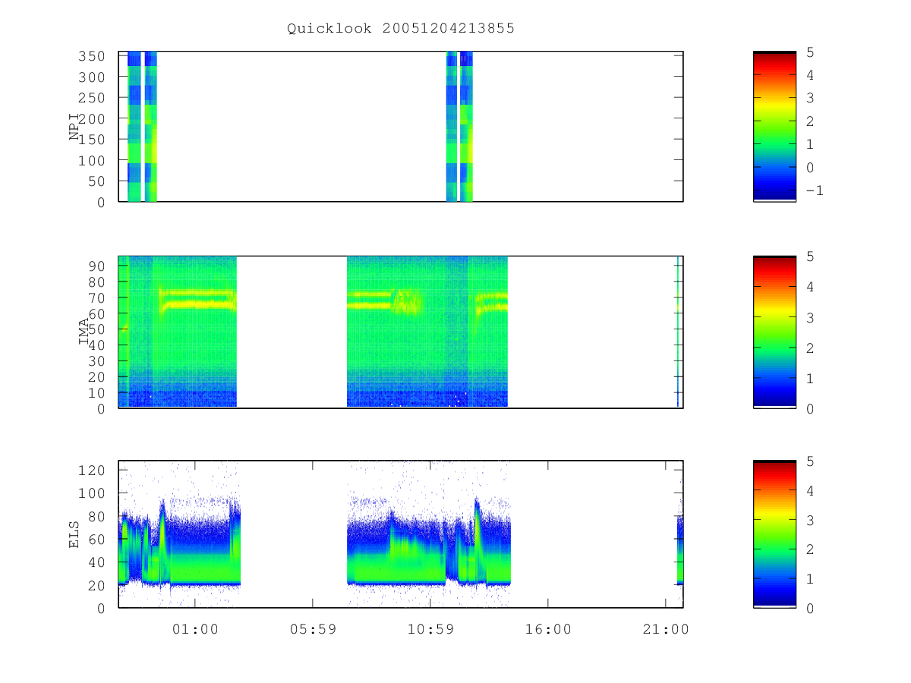Click the NPI axis label
Image resolution: width=911 pixels, height=683 pixels.
pyautogui.click(x=75, y=126)
